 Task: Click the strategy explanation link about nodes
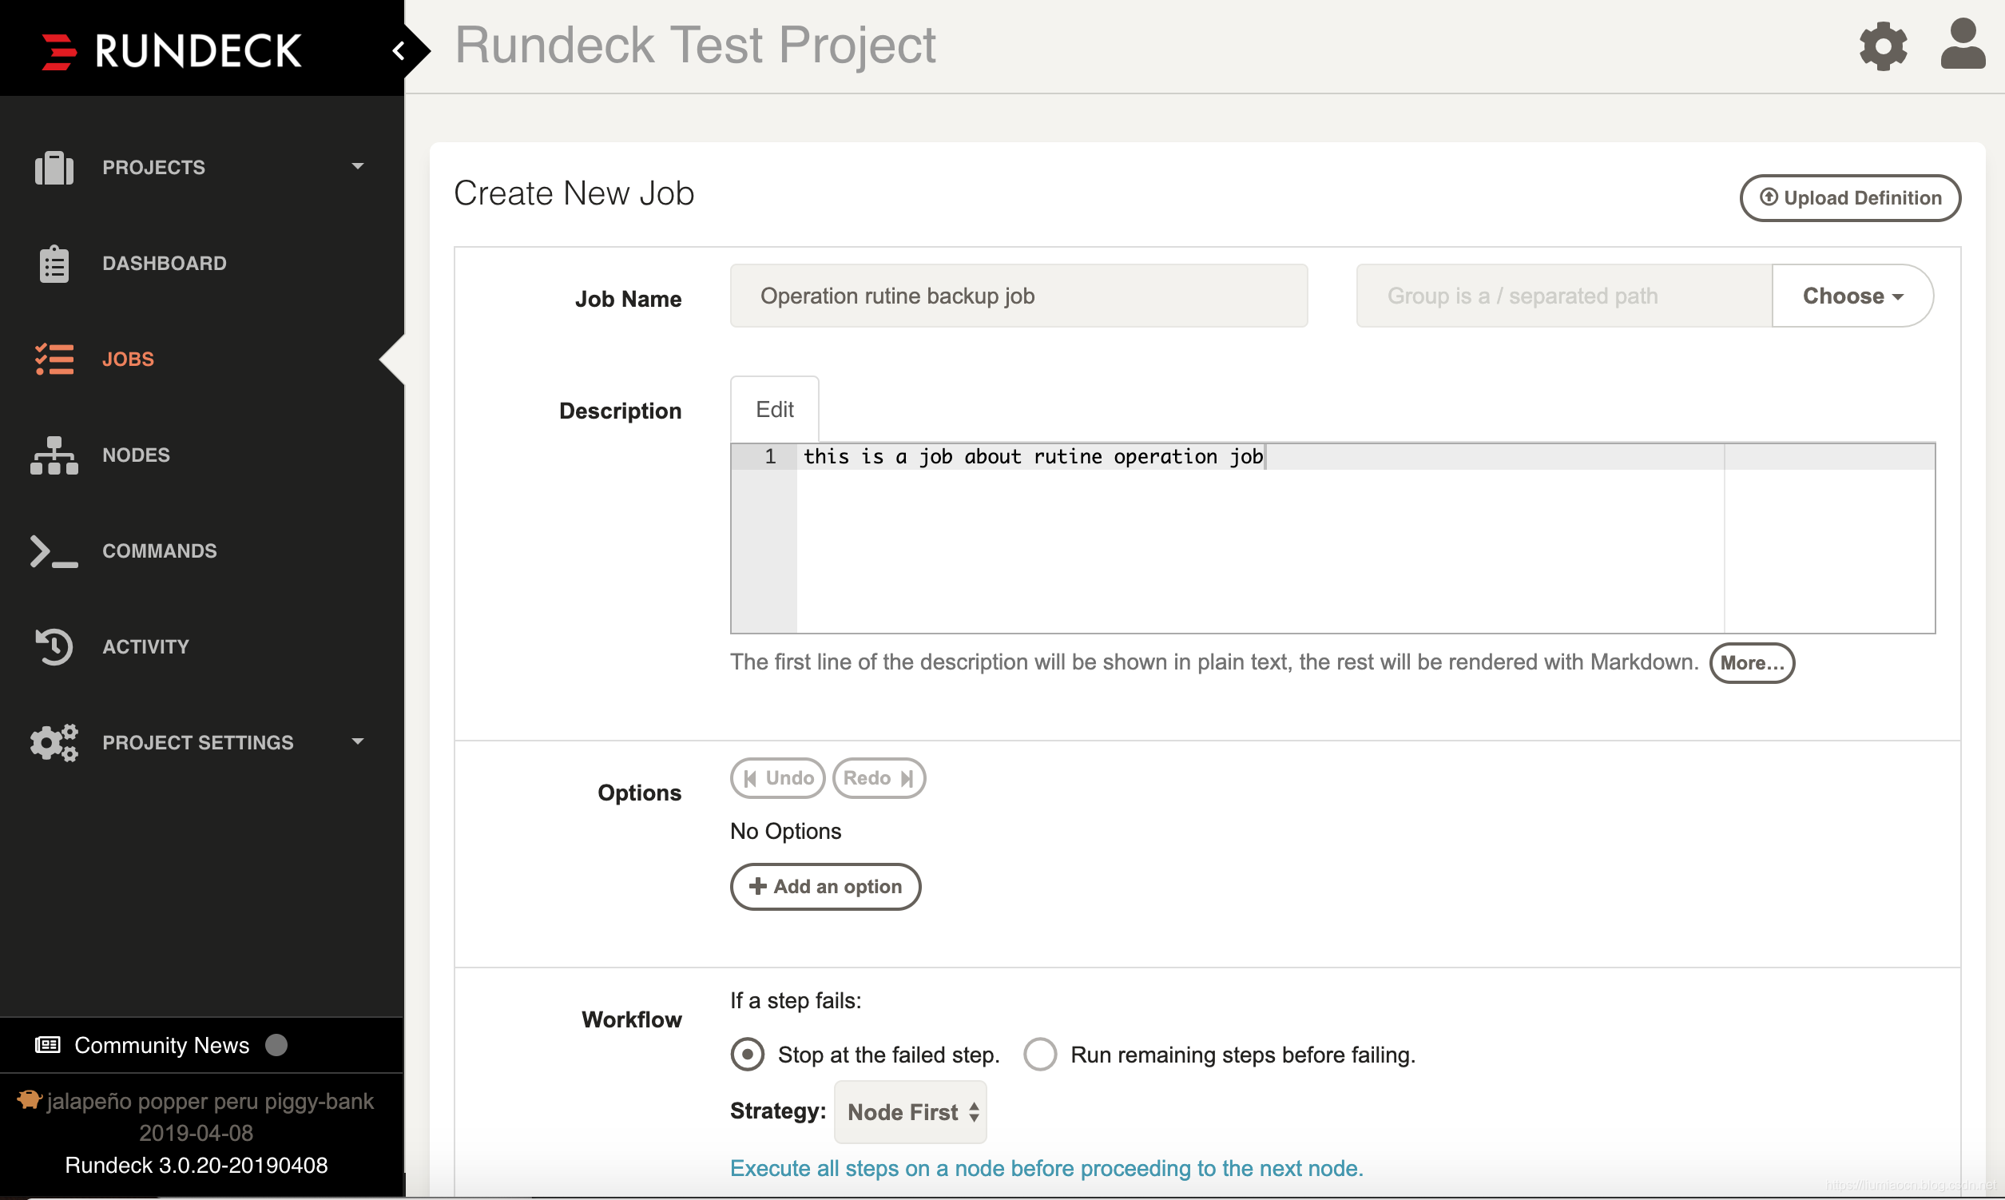(1046, 1169)
